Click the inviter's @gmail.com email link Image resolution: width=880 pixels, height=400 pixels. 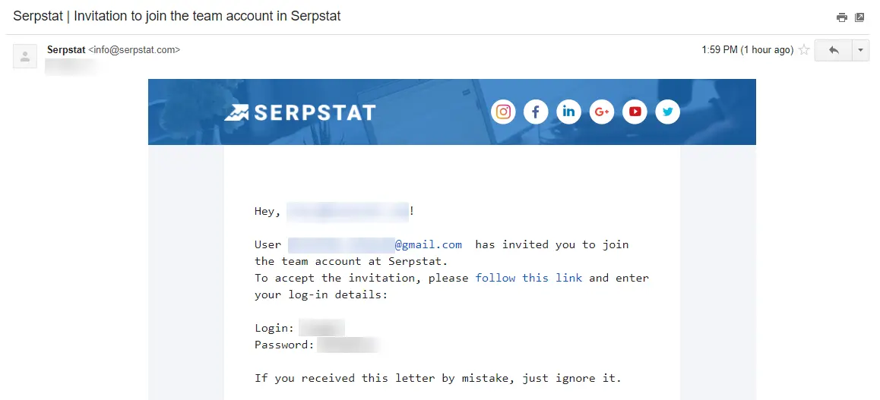(x=375, y=245)
